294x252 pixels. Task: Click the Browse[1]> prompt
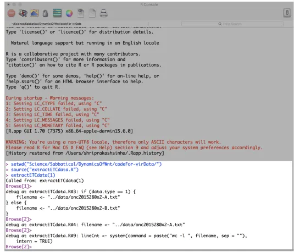(x=19, y=186)
